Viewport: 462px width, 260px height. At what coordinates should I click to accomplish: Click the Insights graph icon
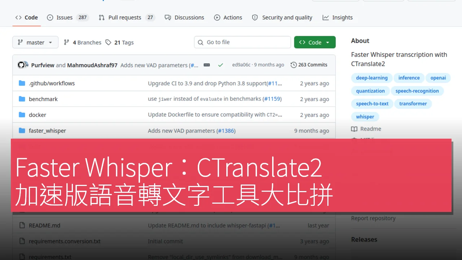coord(326,17)
